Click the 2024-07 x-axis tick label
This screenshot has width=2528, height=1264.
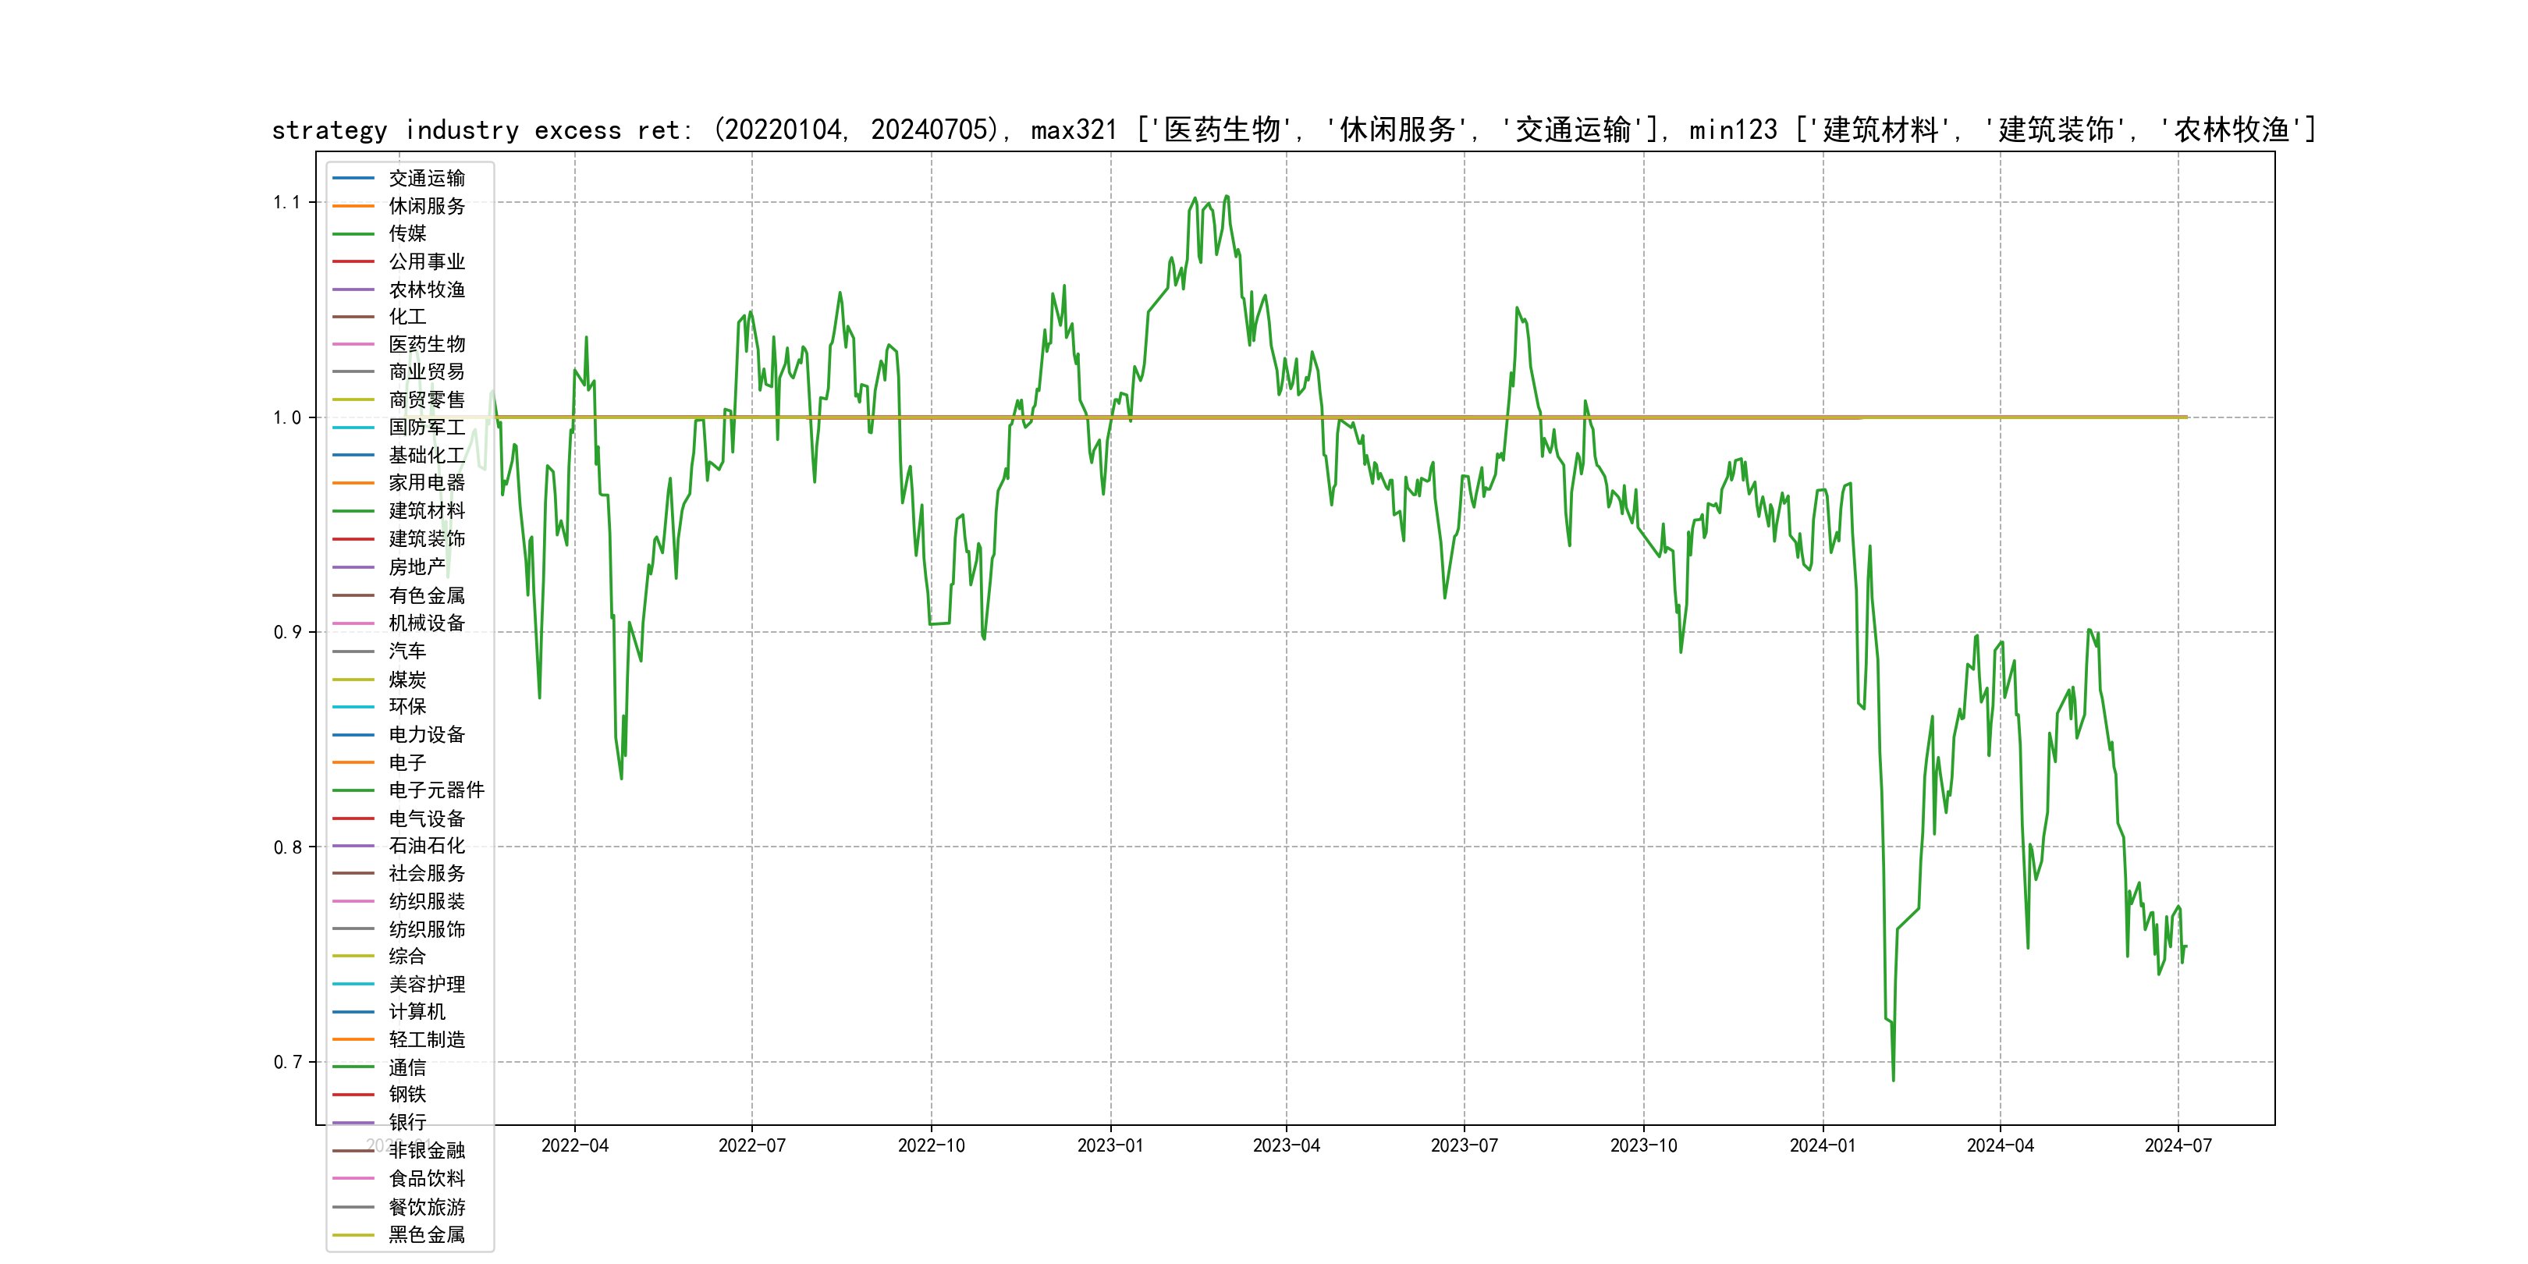[2178, 1145]
